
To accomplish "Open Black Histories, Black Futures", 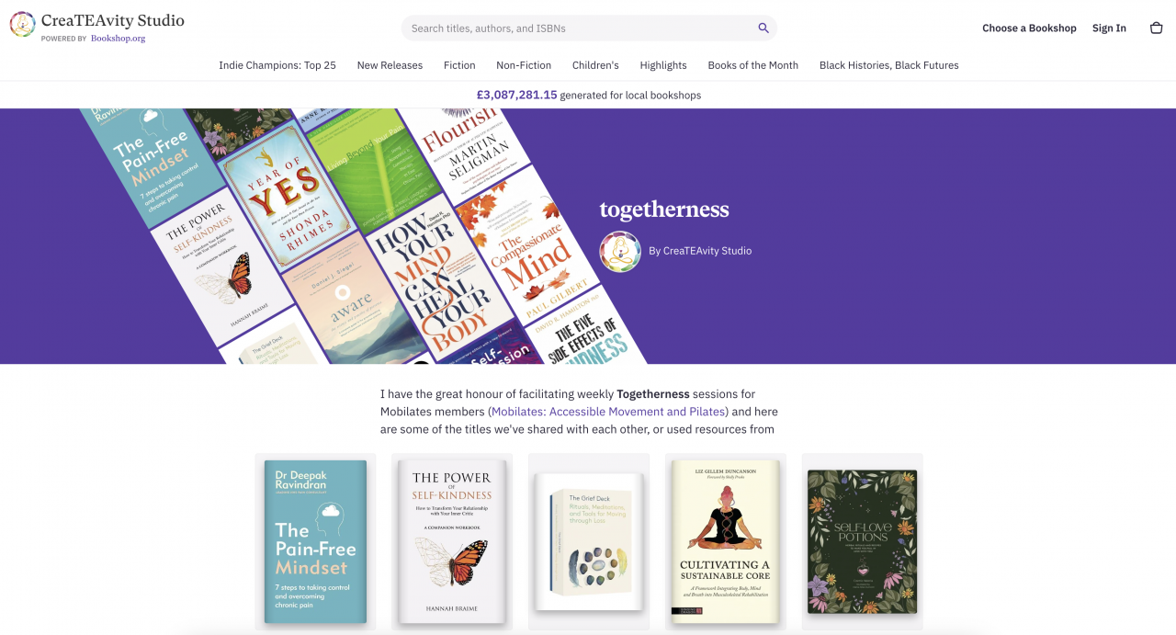I will (888, 65).
